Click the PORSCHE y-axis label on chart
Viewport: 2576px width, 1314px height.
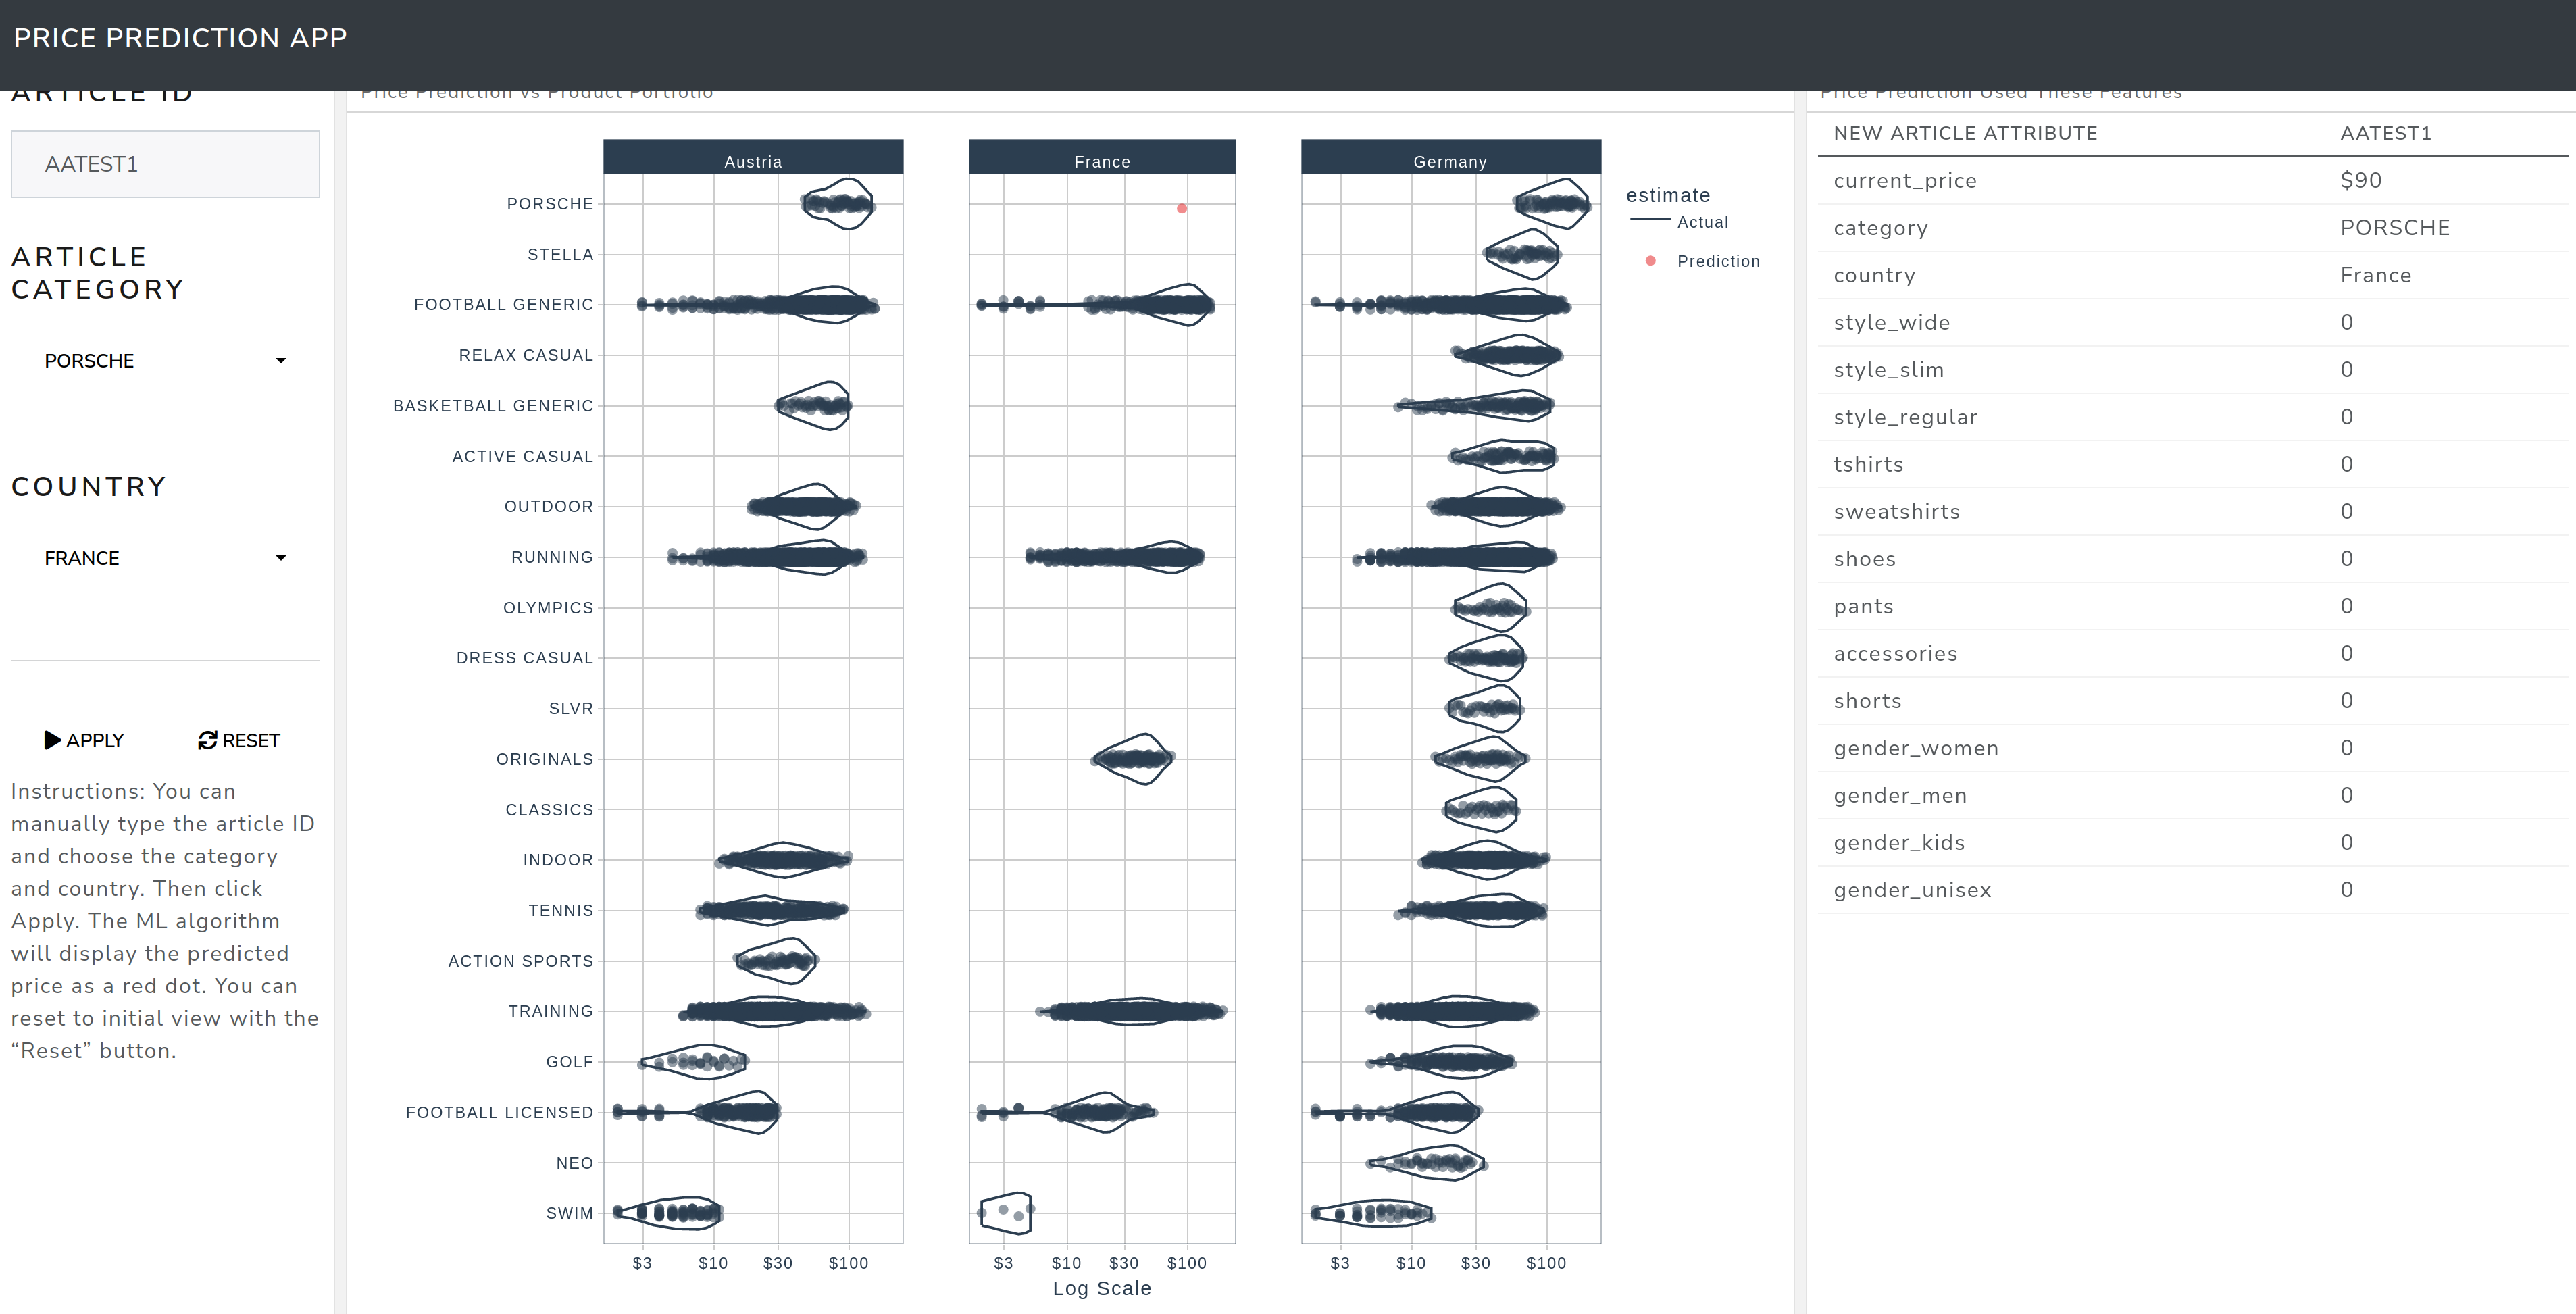click(549, 204)
